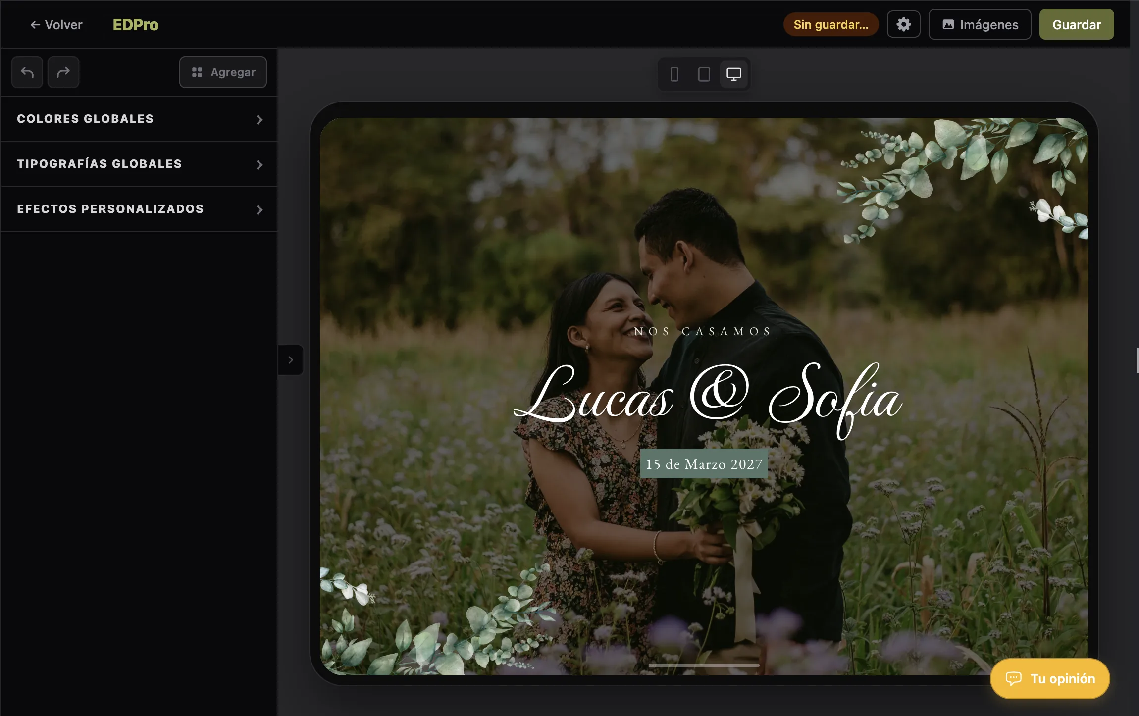Image resolution: width=1139 pixels, height=716 pixels.
Task: Click the right-edge vertical scrollbar
Action: 1137,360
